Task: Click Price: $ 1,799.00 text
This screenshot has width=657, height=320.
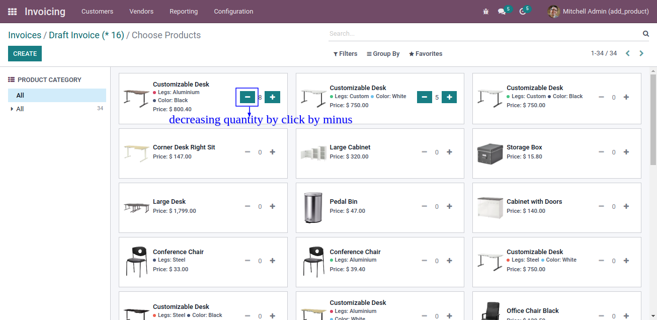Action: pos(175,211)
